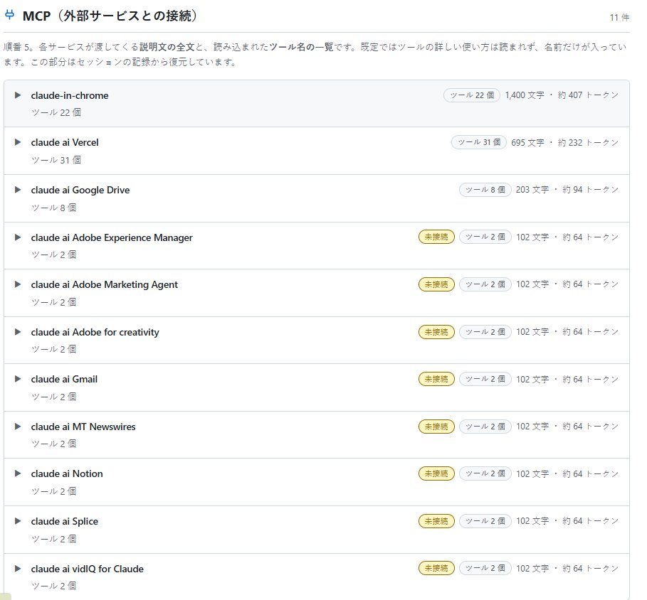Click 102 文字 token text on Gmail row
This screenshot has height=600, width=647.
click(567, 379)
